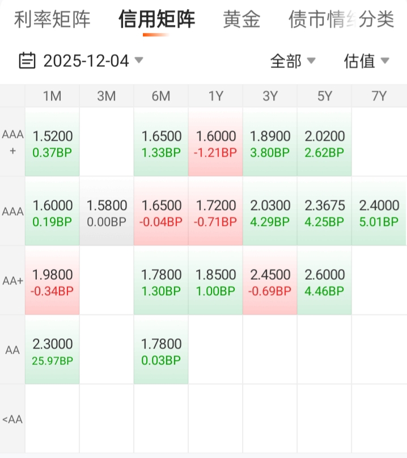The image size is (407, 458).
Task: Click the calendar icon beside the date
Action: [27, 60]
